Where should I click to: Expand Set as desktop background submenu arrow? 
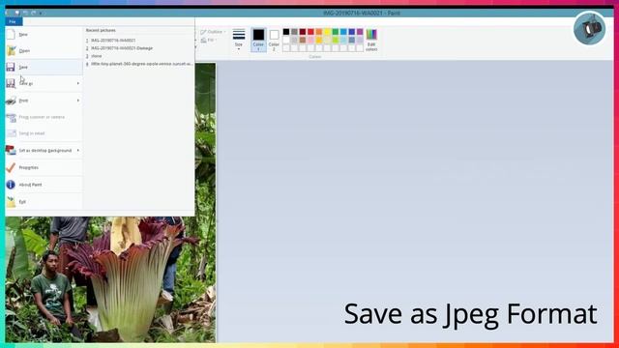point(78,151)
